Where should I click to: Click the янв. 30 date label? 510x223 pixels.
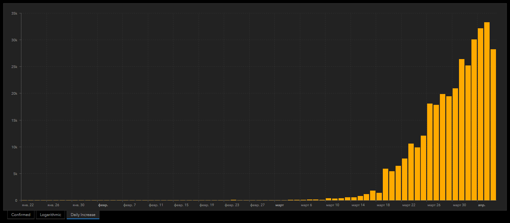click(x=78, y=205)
